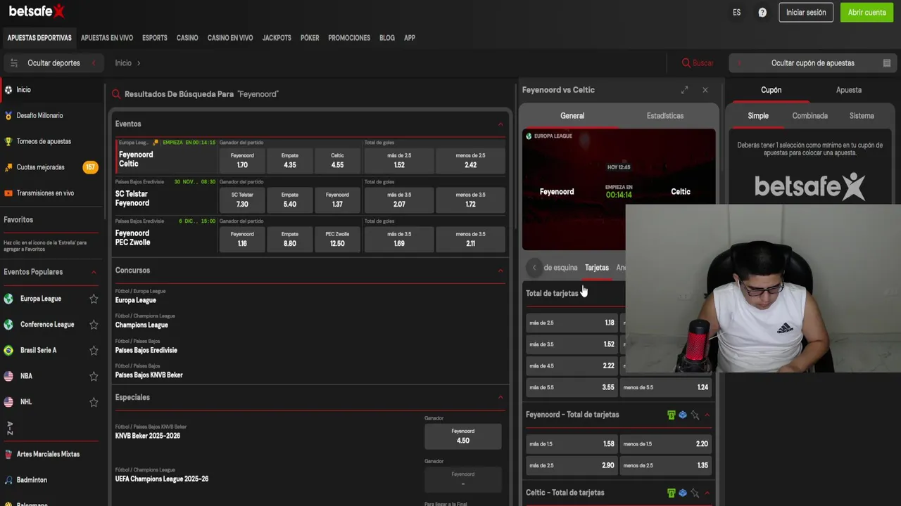This screenshot has height=506, width=901.
Task: Star NHL as favorite
Action: [x=94, y=402]
